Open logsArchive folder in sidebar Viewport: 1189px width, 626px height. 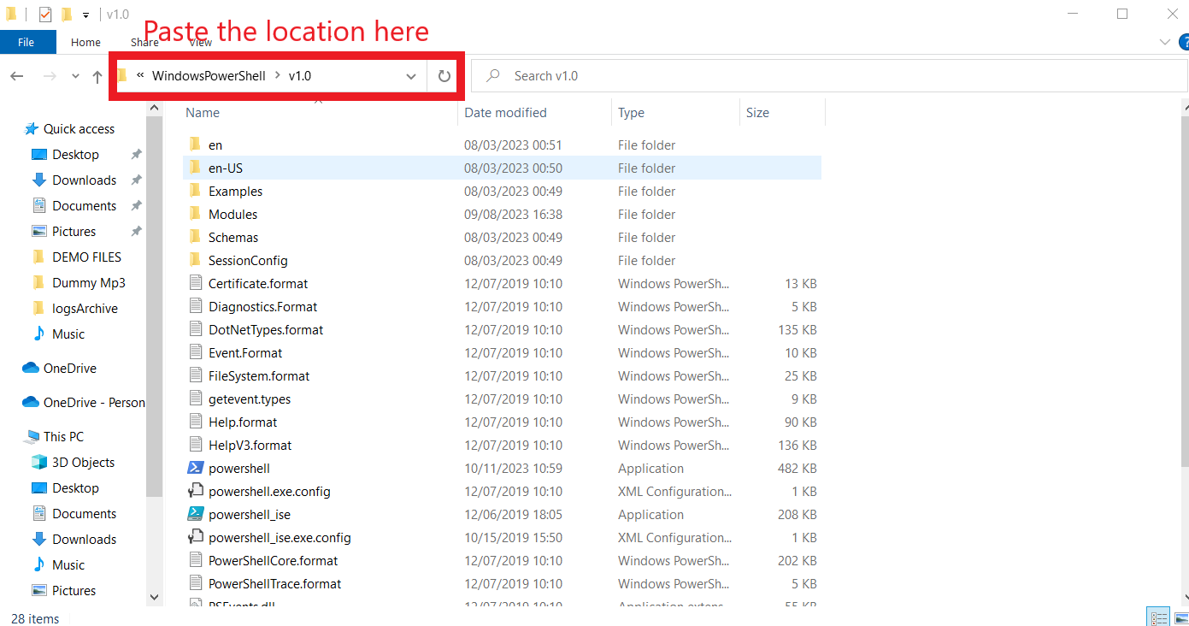click(74, 309)
